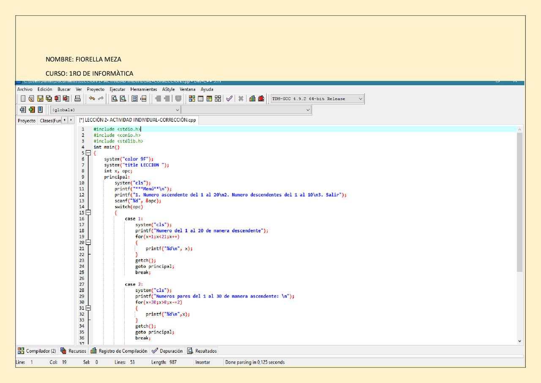Click the Redo arrow icon
This screenshot has height=383, width=541.
coord(101,99)
